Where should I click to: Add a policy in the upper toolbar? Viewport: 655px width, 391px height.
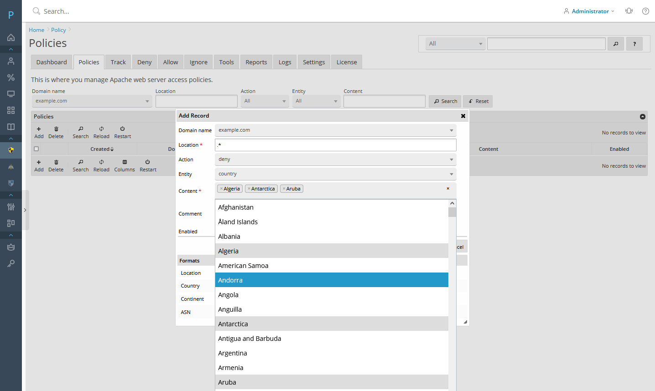click(x=39, y=132)
